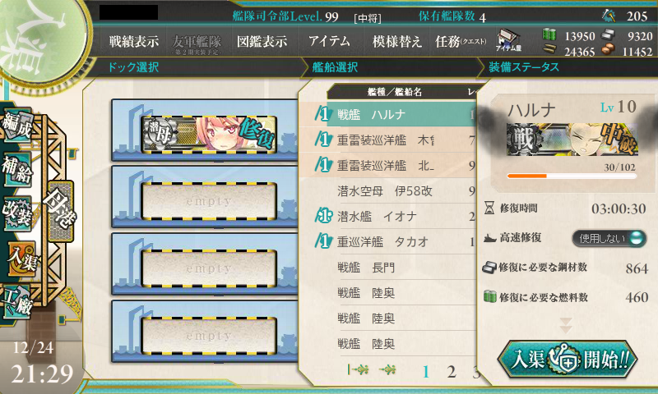The image size is (658, 394).
Task: Open the 改装 remodel icon
Action: tap(17, 213)
